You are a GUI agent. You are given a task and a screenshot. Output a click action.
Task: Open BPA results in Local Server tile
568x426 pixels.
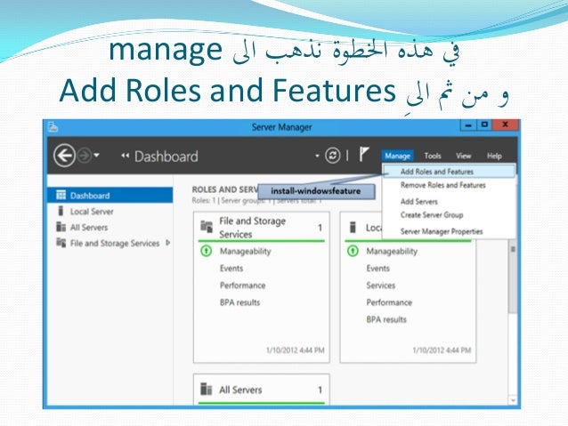[386, 319]
